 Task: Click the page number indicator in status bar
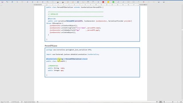tap(5, 102)
